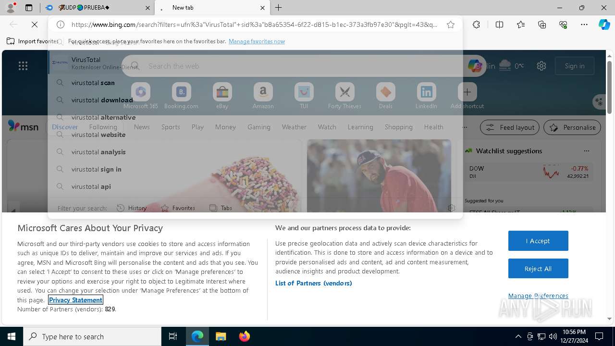The width and height of the screenshot is (615, 346).
Task: Click the Import favorites button
Action: [33, 41]
